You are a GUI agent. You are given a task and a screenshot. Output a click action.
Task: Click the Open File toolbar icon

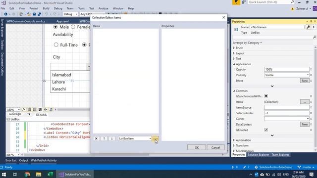[29, 14]
